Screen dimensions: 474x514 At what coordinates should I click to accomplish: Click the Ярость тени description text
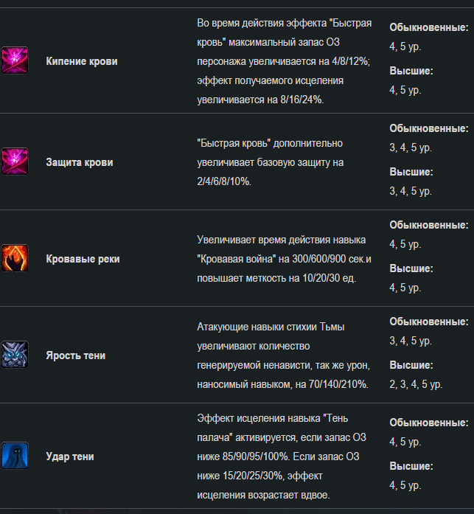283,355
